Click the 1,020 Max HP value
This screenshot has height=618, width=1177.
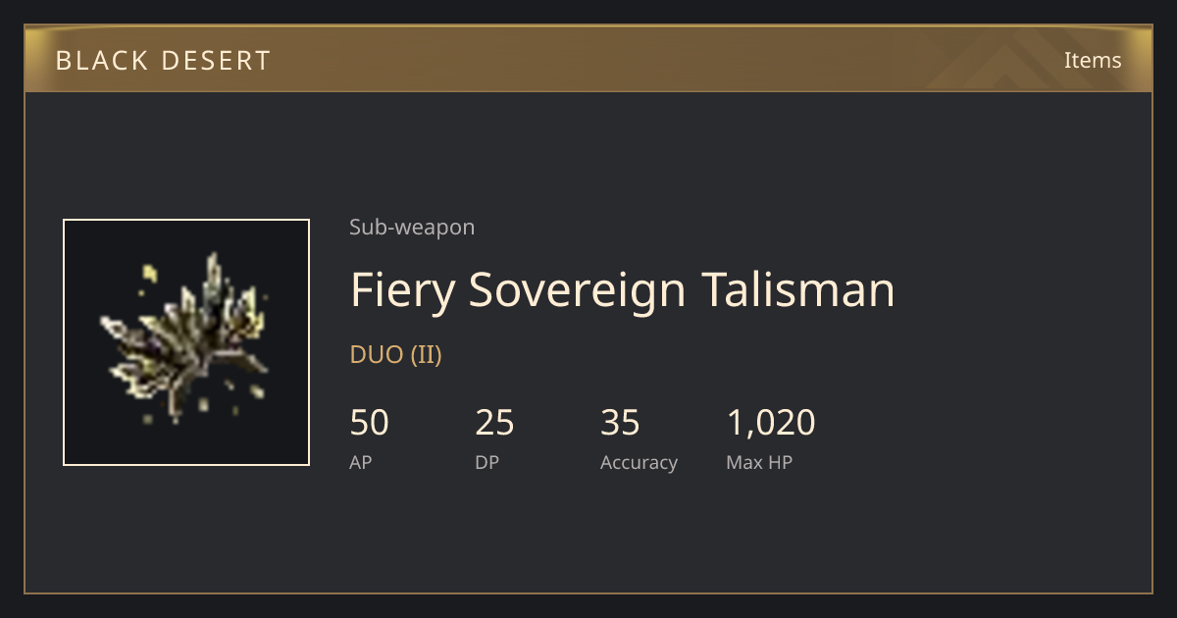pyautogui.click(x=771, y=423)
